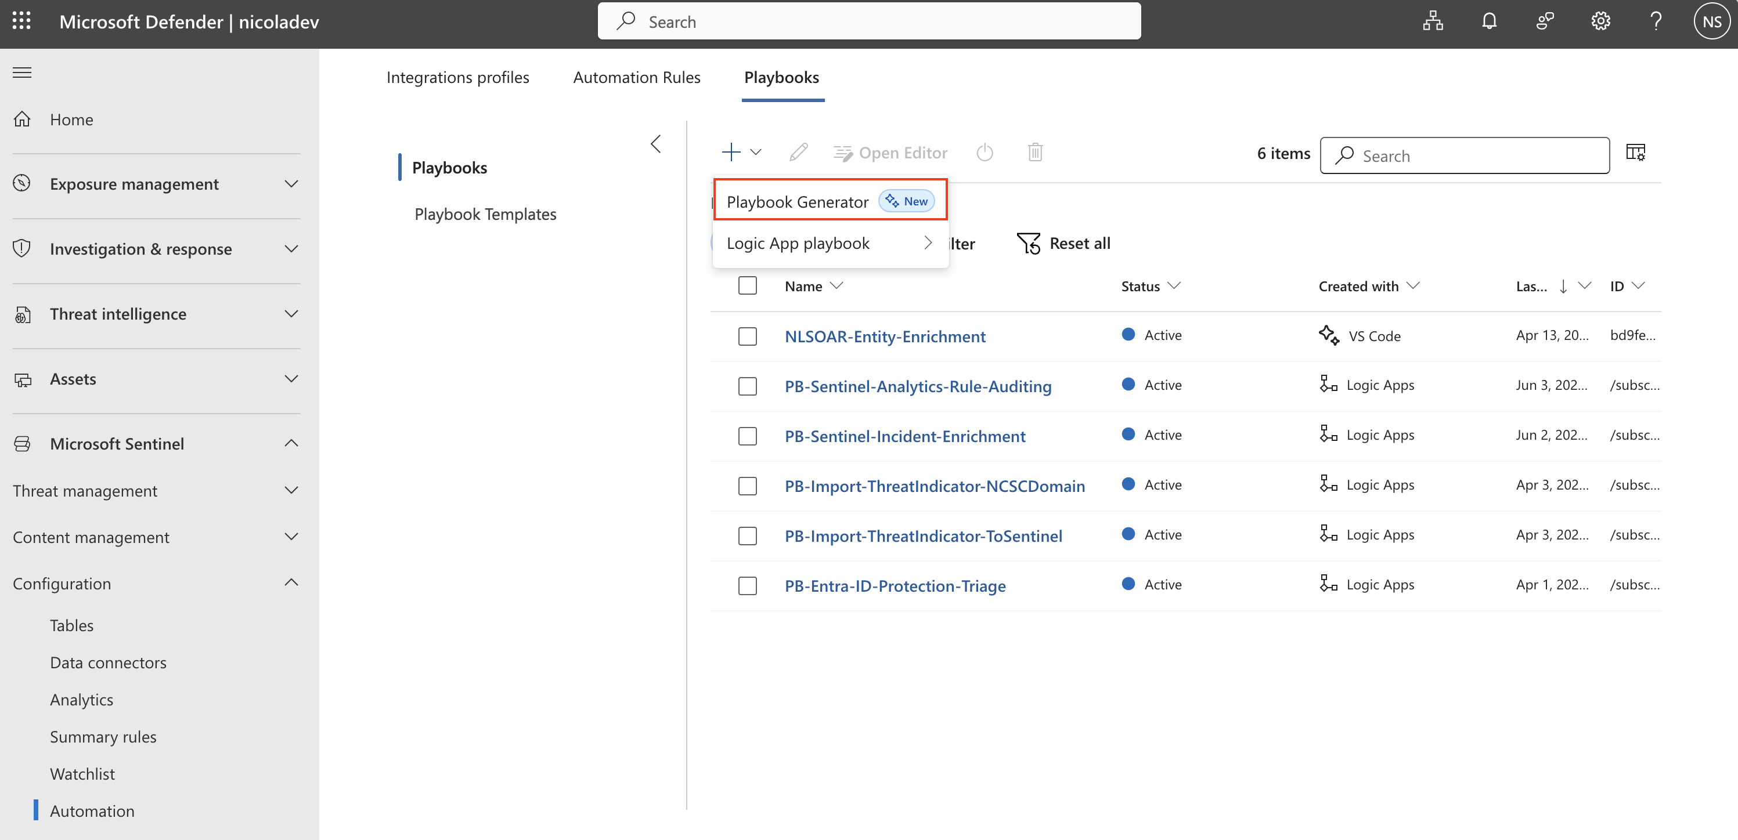Select the Playbooks tab
Image resolution: width=1738 pixels, height=840 pixels.
tap(782, 78)
